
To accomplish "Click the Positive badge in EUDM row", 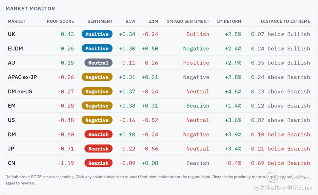I will pos(97,49).
